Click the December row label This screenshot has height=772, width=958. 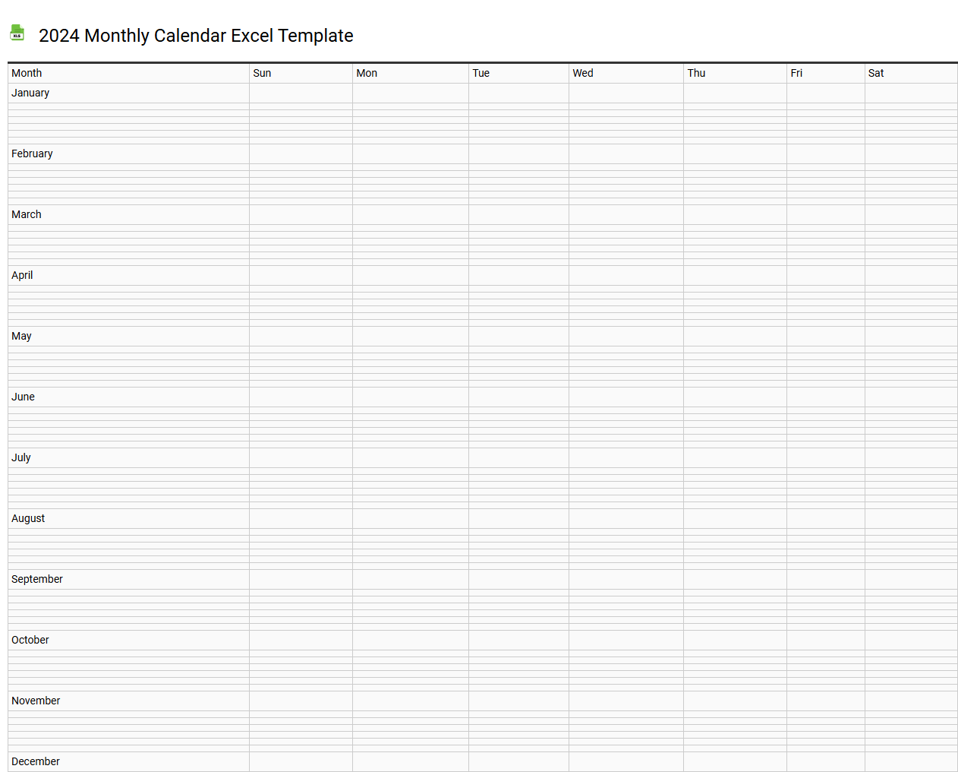36,761
